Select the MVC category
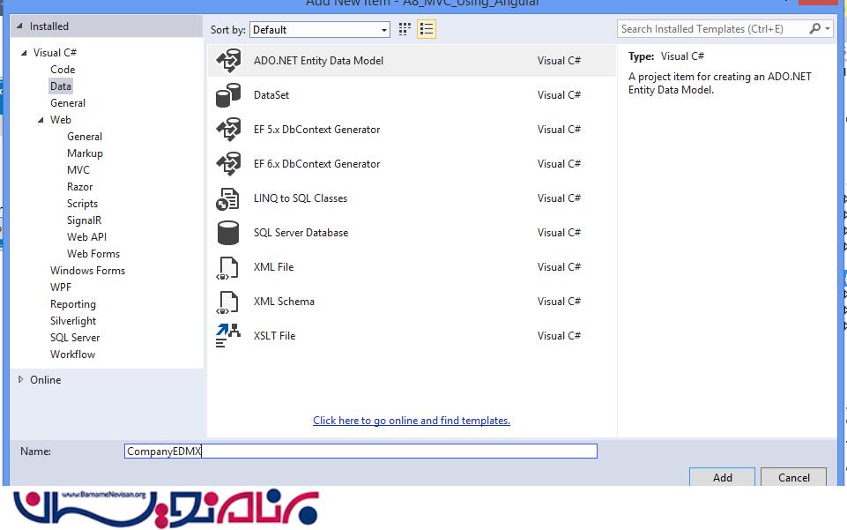This screenshot has height=530, width=847. coord(78,169)
